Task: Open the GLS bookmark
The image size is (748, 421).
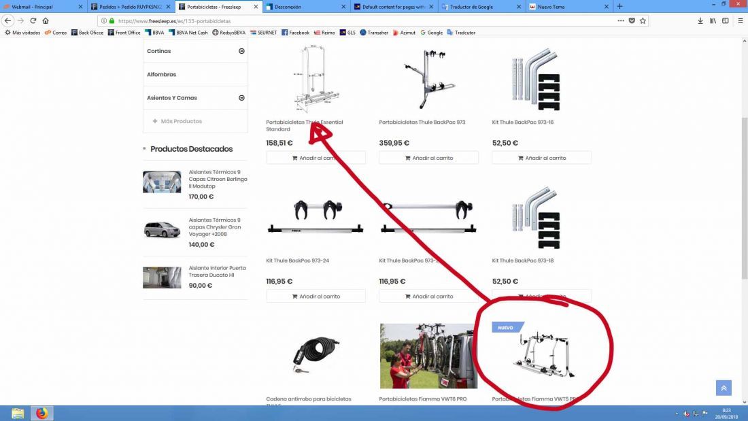Action: click(347, 33)
